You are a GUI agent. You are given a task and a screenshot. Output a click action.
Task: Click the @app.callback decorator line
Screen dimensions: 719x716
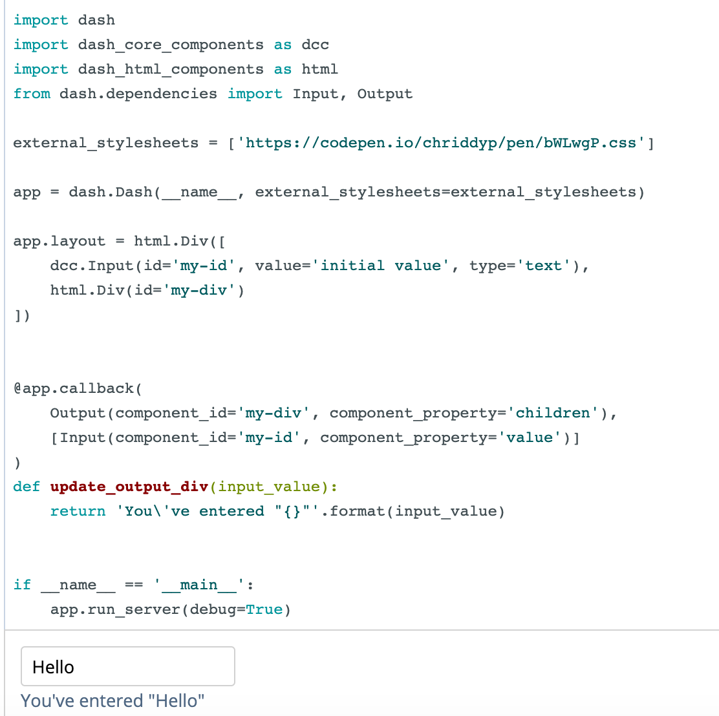click(x=78, y=389)
